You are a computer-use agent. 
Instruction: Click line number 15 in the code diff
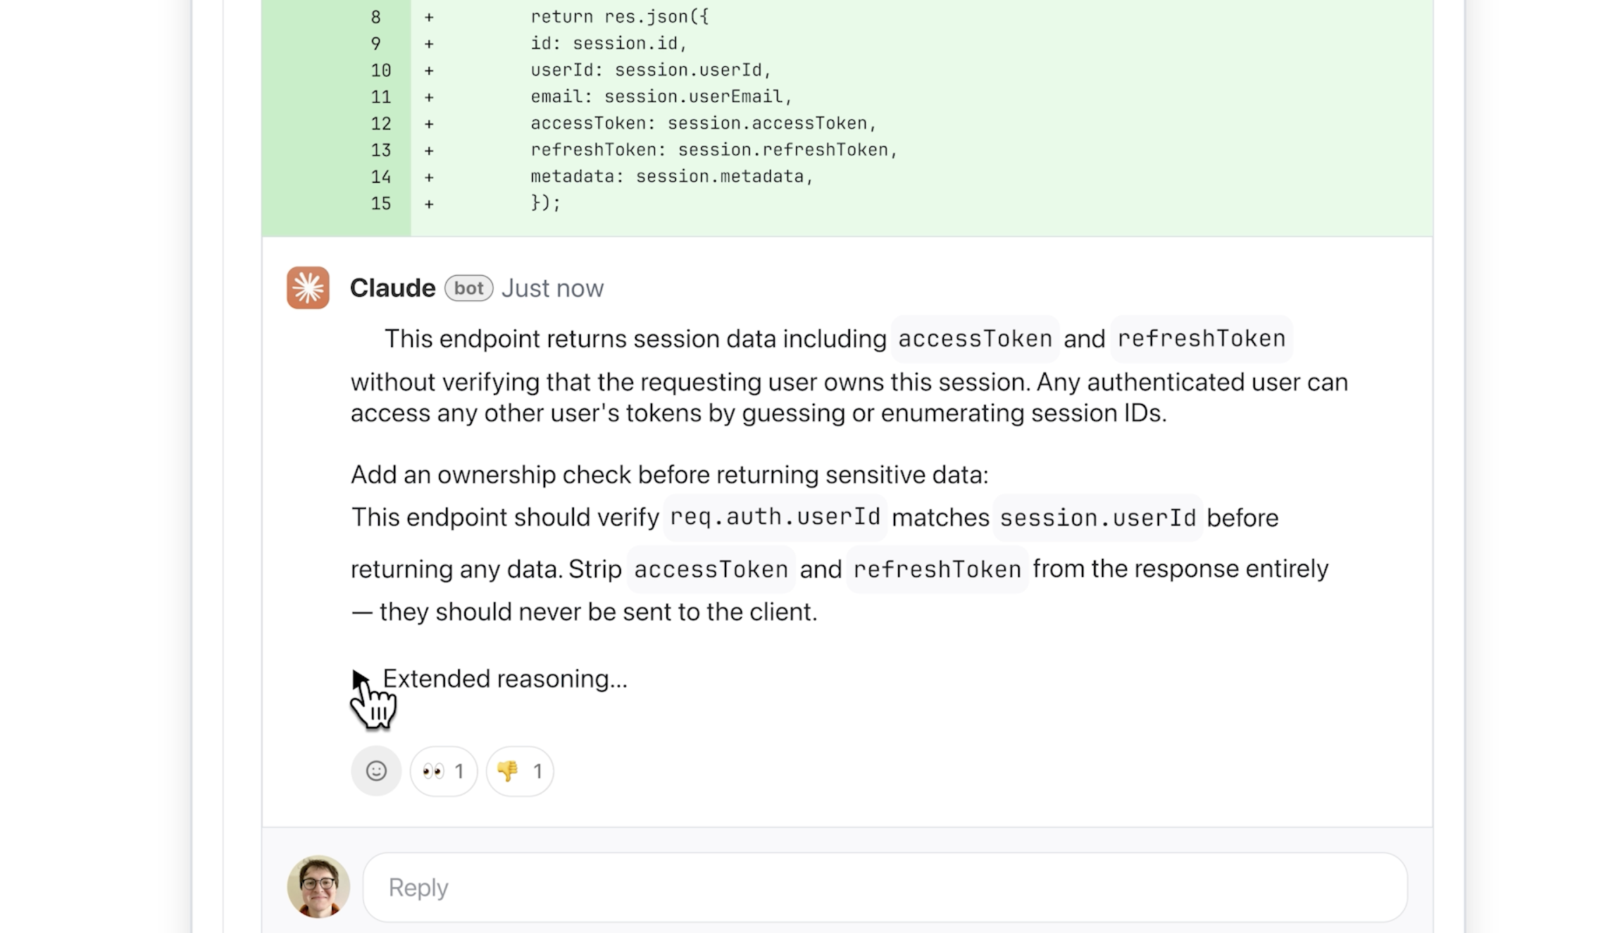380,202
